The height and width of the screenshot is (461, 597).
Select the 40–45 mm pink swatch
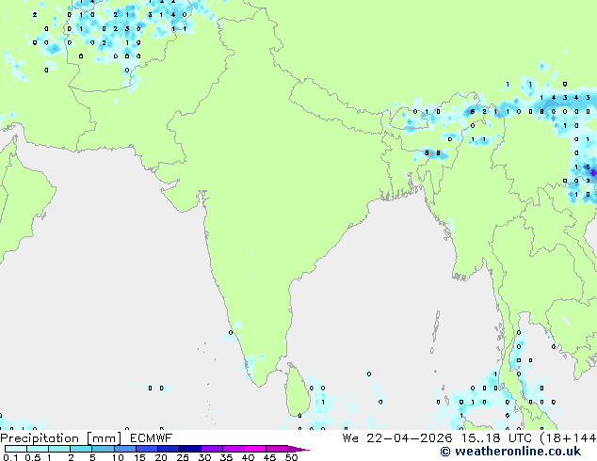(x=255, y=449)
